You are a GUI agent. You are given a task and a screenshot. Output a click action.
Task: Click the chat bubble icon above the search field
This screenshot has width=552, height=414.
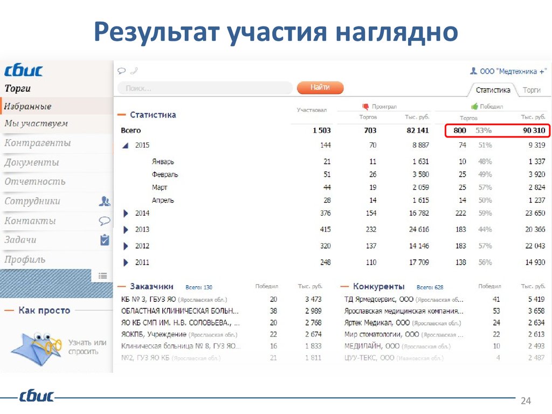121,71
